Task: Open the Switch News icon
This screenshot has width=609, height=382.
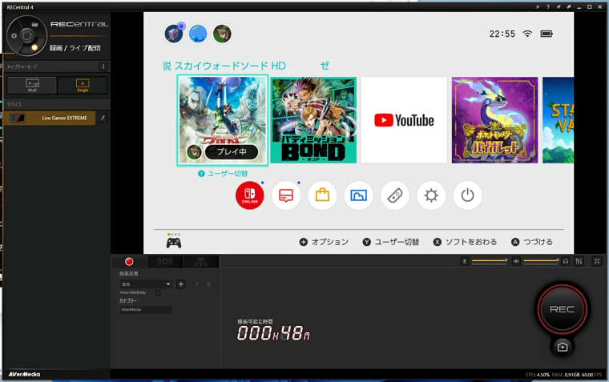Action: pos(286,195)
